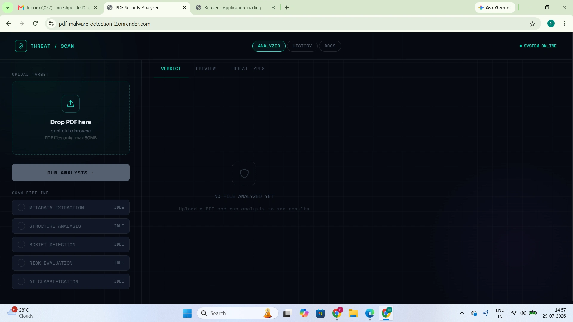The height and width of the screenshot is (322, 573).
Task: Open File Explorer from the taskbar
Action: [x=353, y=313]
